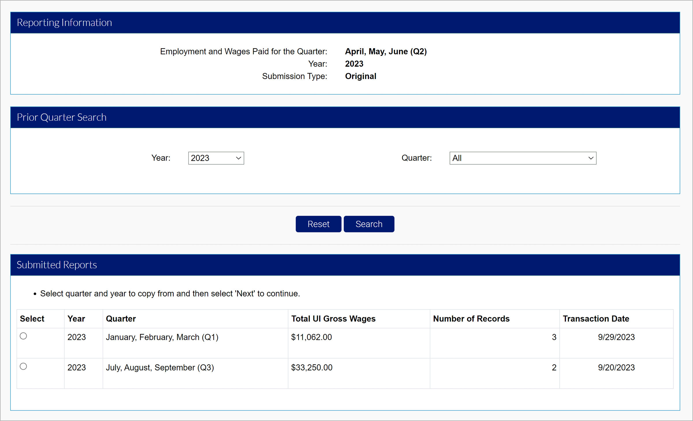Viewport: 693px width, 421px height.
Task: Click the 9/29/2023 transaction date cell
Action: 616,337
